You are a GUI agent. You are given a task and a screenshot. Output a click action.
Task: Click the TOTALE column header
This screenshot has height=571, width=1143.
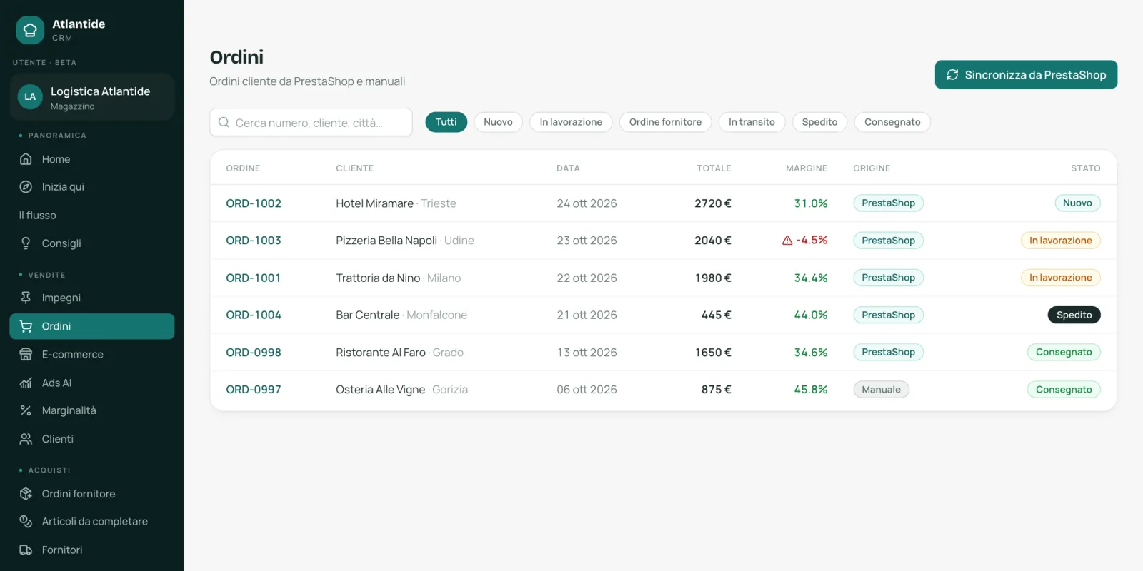(x=714, y=168)
